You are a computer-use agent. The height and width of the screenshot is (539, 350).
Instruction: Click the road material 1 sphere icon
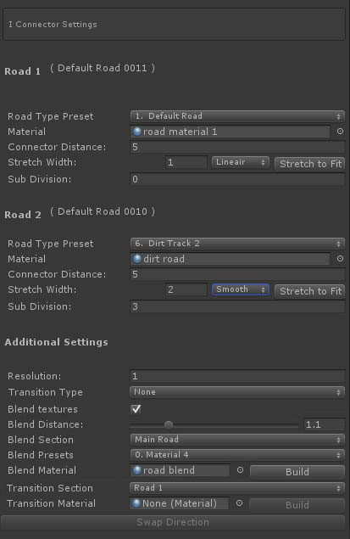click(x=137, y=132)
